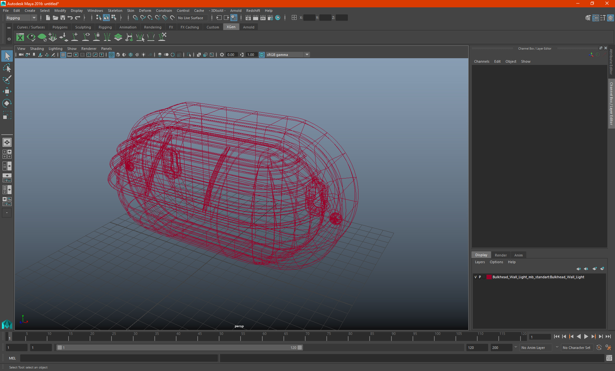
Task: Toggle color management ON button
Action: pos(262,55)
